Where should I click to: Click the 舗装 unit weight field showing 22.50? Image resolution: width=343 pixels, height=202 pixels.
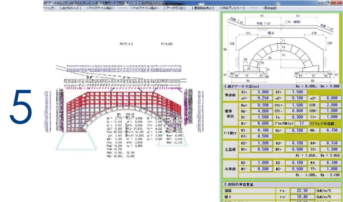pyautogui.click(x=302, y=191)
